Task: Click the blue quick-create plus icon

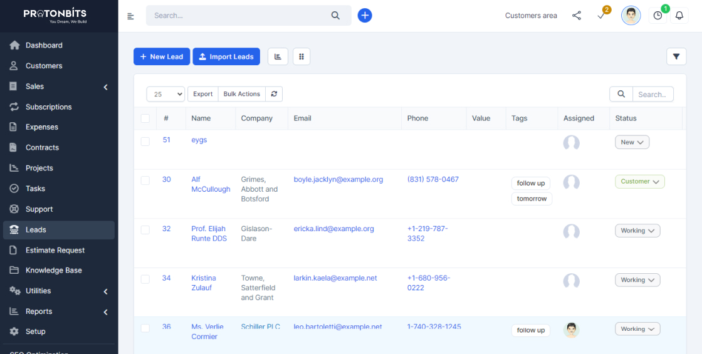Action: [365, 16]
